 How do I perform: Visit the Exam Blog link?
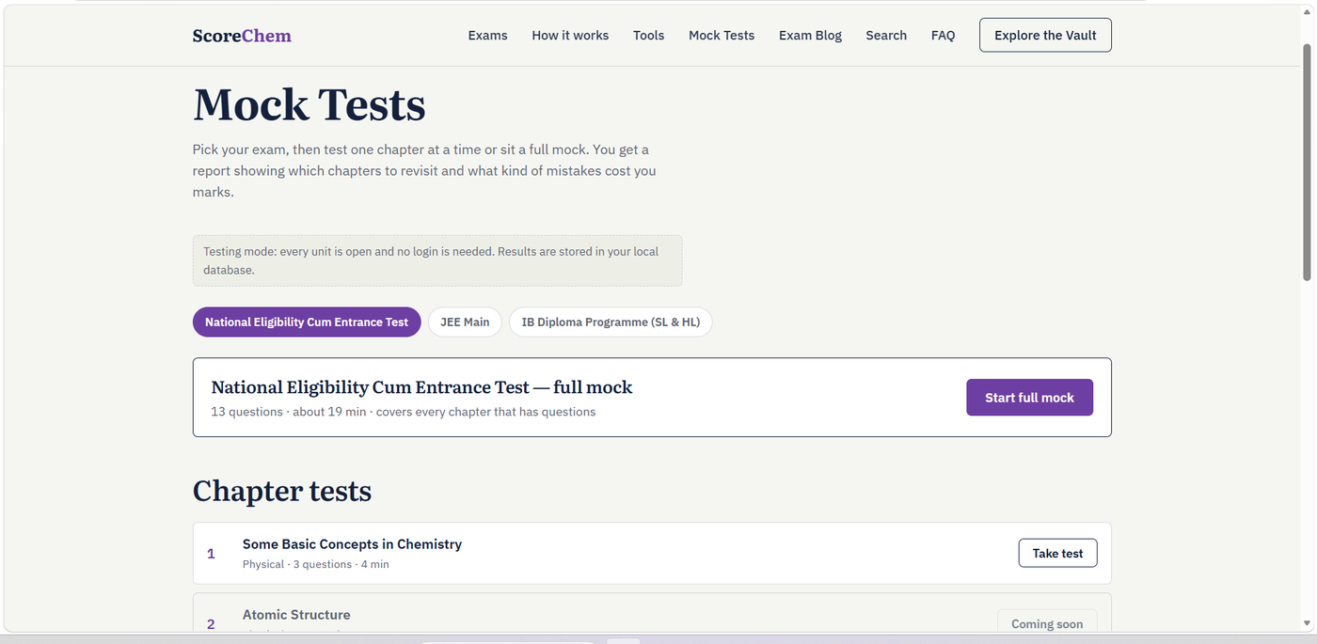(810, 36)
